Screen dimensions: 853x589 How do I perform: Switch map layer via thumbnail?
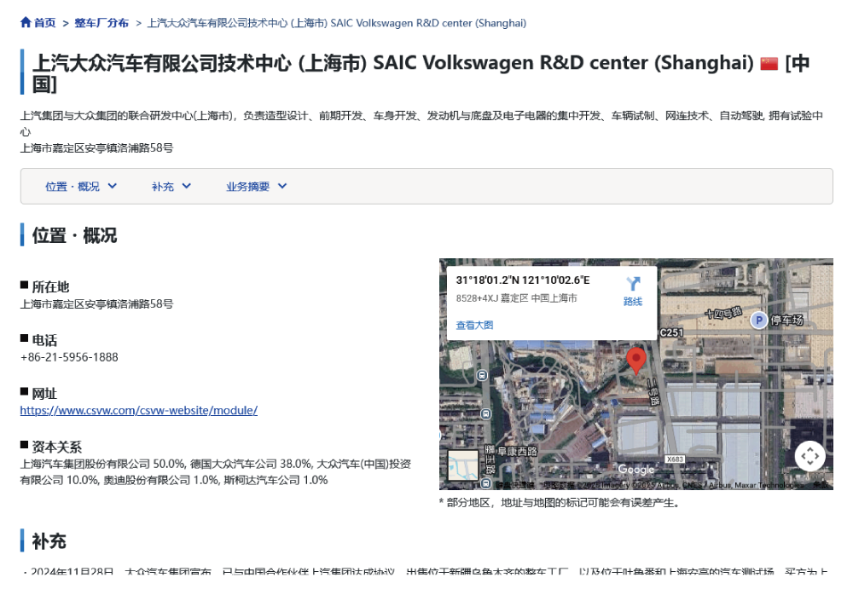click(463, 465)
